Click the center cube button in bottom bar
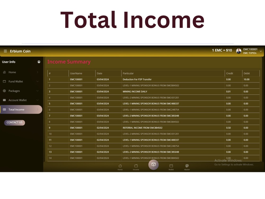The width and height of the screenshot is (265, 199). (153, 165)
